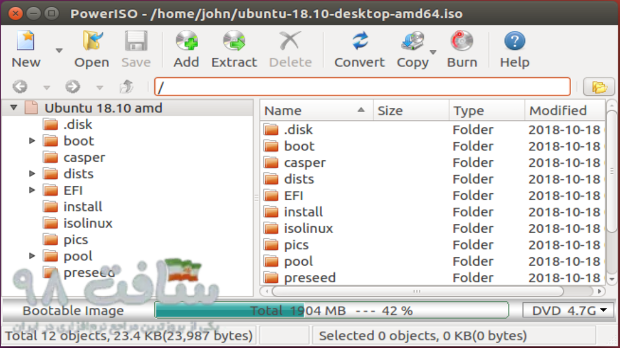Open the Copy dropdown arrow
620x348 pixels.
(x=433, y=52)
